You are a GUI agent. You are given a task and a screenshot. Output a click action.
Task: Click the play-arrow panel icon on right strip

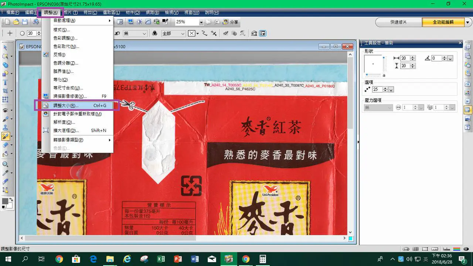tap(467, 101)
